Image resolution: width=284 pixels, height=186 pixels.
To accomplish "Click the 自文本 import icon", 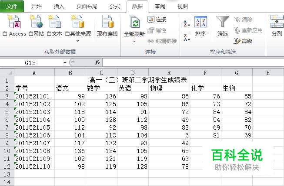I will tap(54, 22).
